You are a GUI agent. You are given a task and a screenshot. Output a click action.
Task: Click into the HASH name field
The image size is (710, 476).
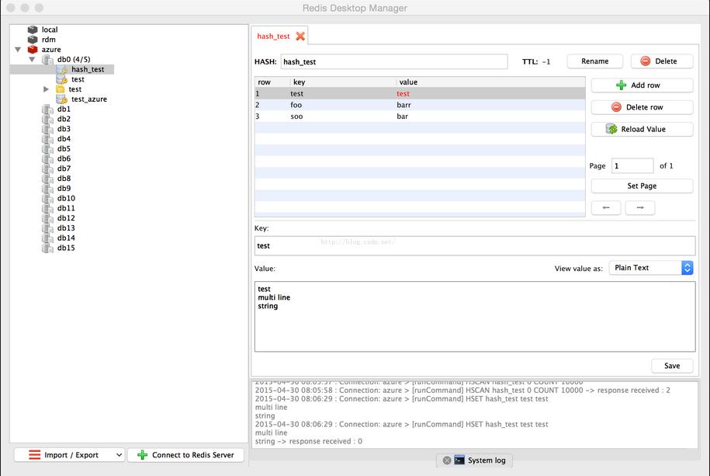point(394,61)
